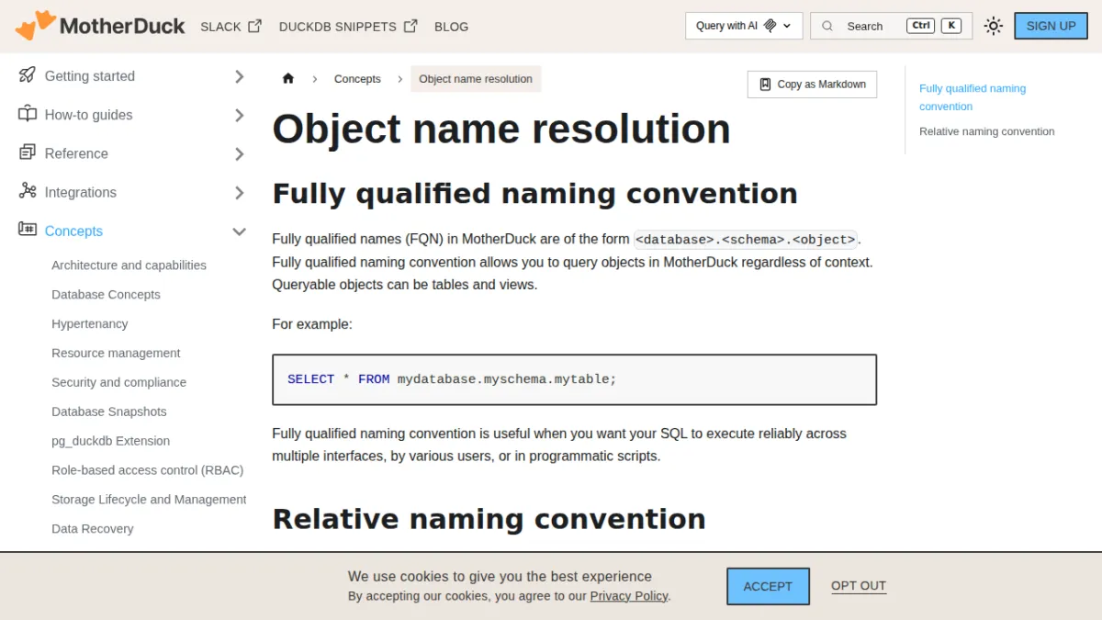The width and height of the screenshot is (1102, 620).
Task: Open the SLACK nav link
Action: (231, 27)
